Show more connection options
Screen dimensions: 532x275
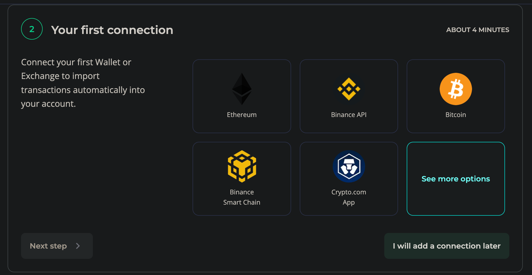tap(456, 178)
